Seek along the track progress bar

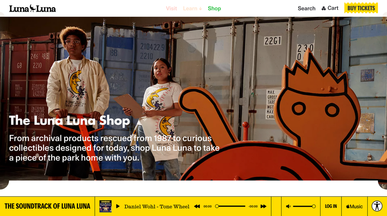pyautogui.click(x=230, y=207)
